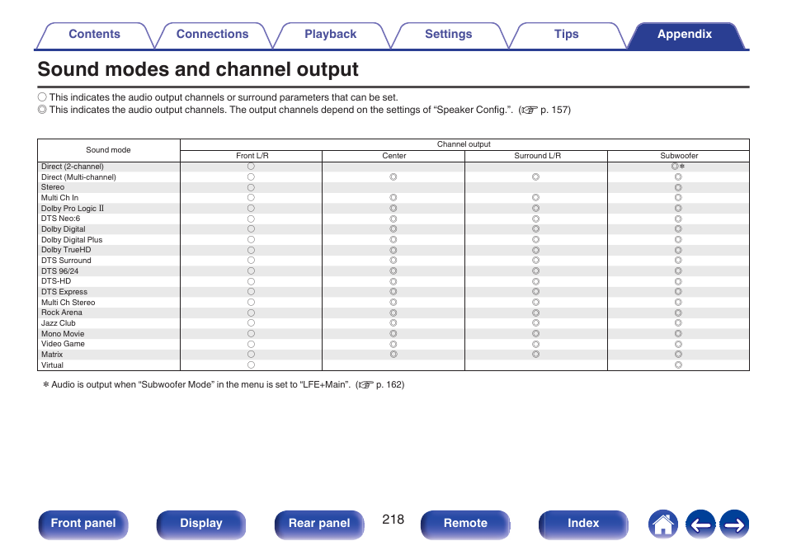This screenshot has height=555, width=787.
Task: Select the DTS Neo:6 row label
Action: click(60, 219)
